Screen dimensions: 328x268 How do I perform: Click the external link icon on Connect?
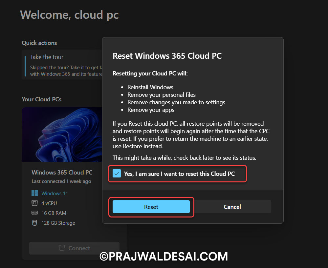click(x=62, y=248)
